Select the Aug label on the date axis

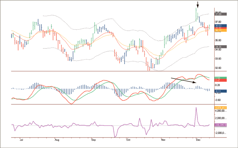[57, 140]
